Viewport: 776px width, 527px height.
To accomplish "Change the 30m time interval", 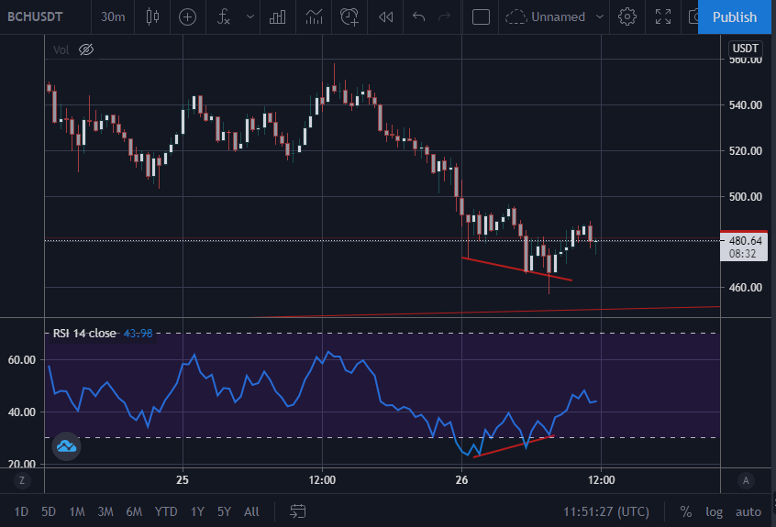I will [x=113, y=16].
